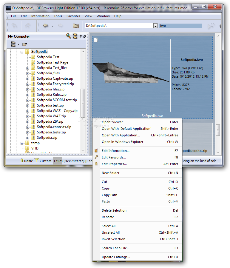The width and height of the screenshot is (230, 268).
Task: Click the Name sort button in status bar
Action: pos(27,161)
